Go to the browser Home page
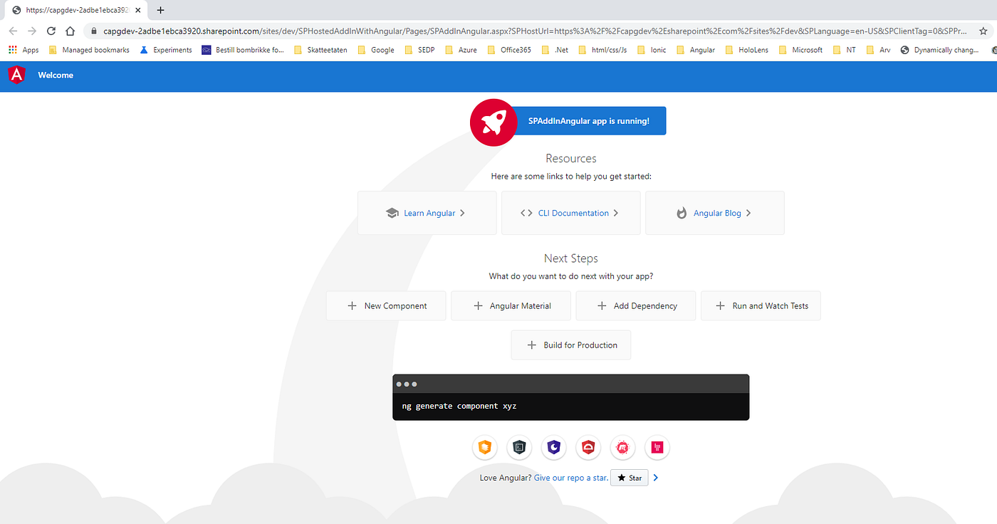The image size is (997, 524). 70,31
